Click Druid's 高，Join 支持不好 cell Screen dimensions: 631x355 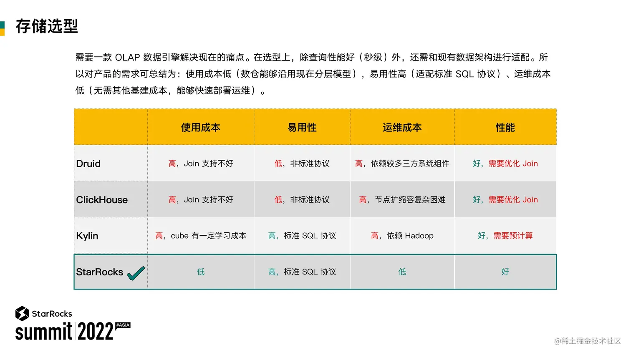point(201,164)
